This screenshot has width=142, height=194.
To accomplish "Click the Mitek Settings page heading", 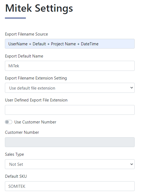I will pos(39,8).
